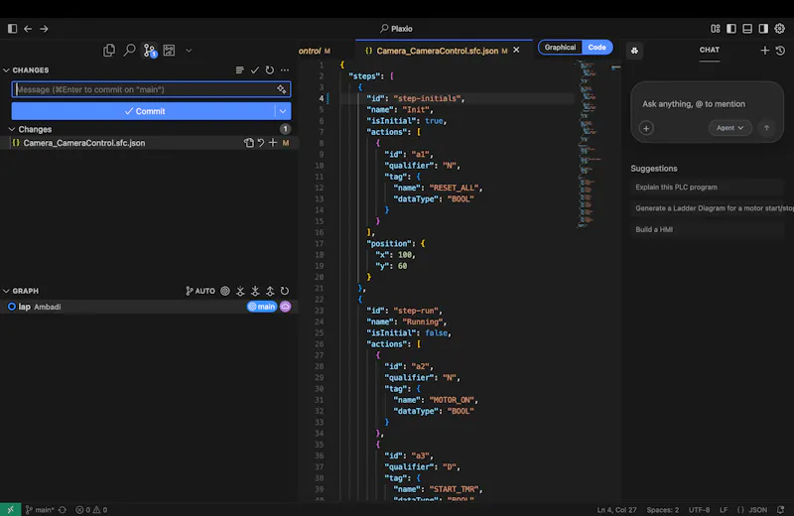This screenshot has width=794, height=516.
Task: Generate commit message with sparkle icon
Action: (281, 89)
